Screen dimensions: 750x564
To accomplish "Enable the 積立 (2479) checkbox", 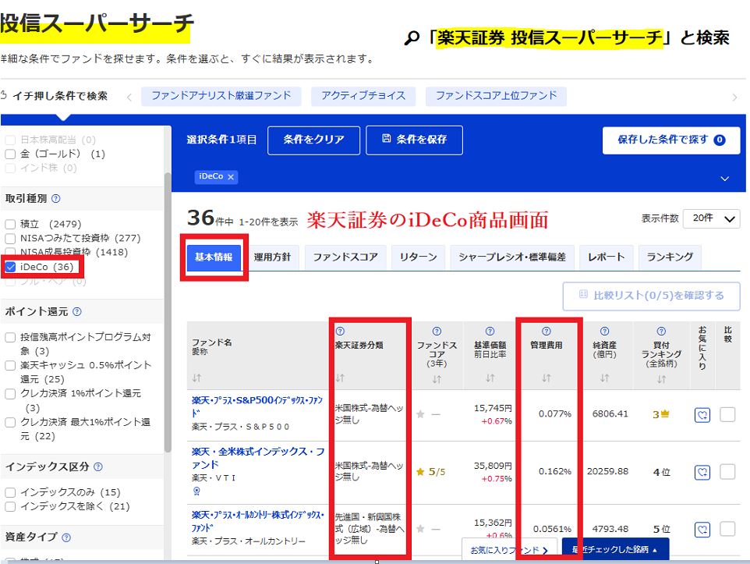I will 10,225.
